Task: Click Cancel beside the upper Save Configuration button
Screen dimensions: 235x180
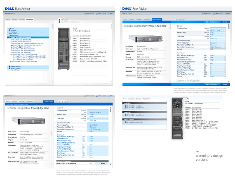Action: [225, 22]
